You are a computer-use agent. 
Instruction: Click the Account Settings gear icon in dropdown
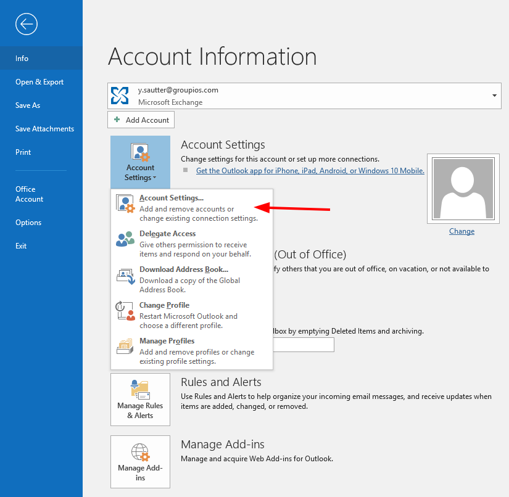point(125,204)
